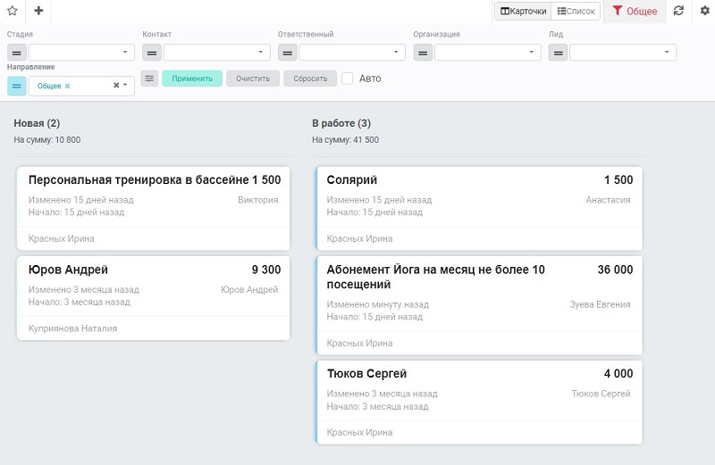
Task: Switch to Карточки view
Action: click(x=523, y=11)
